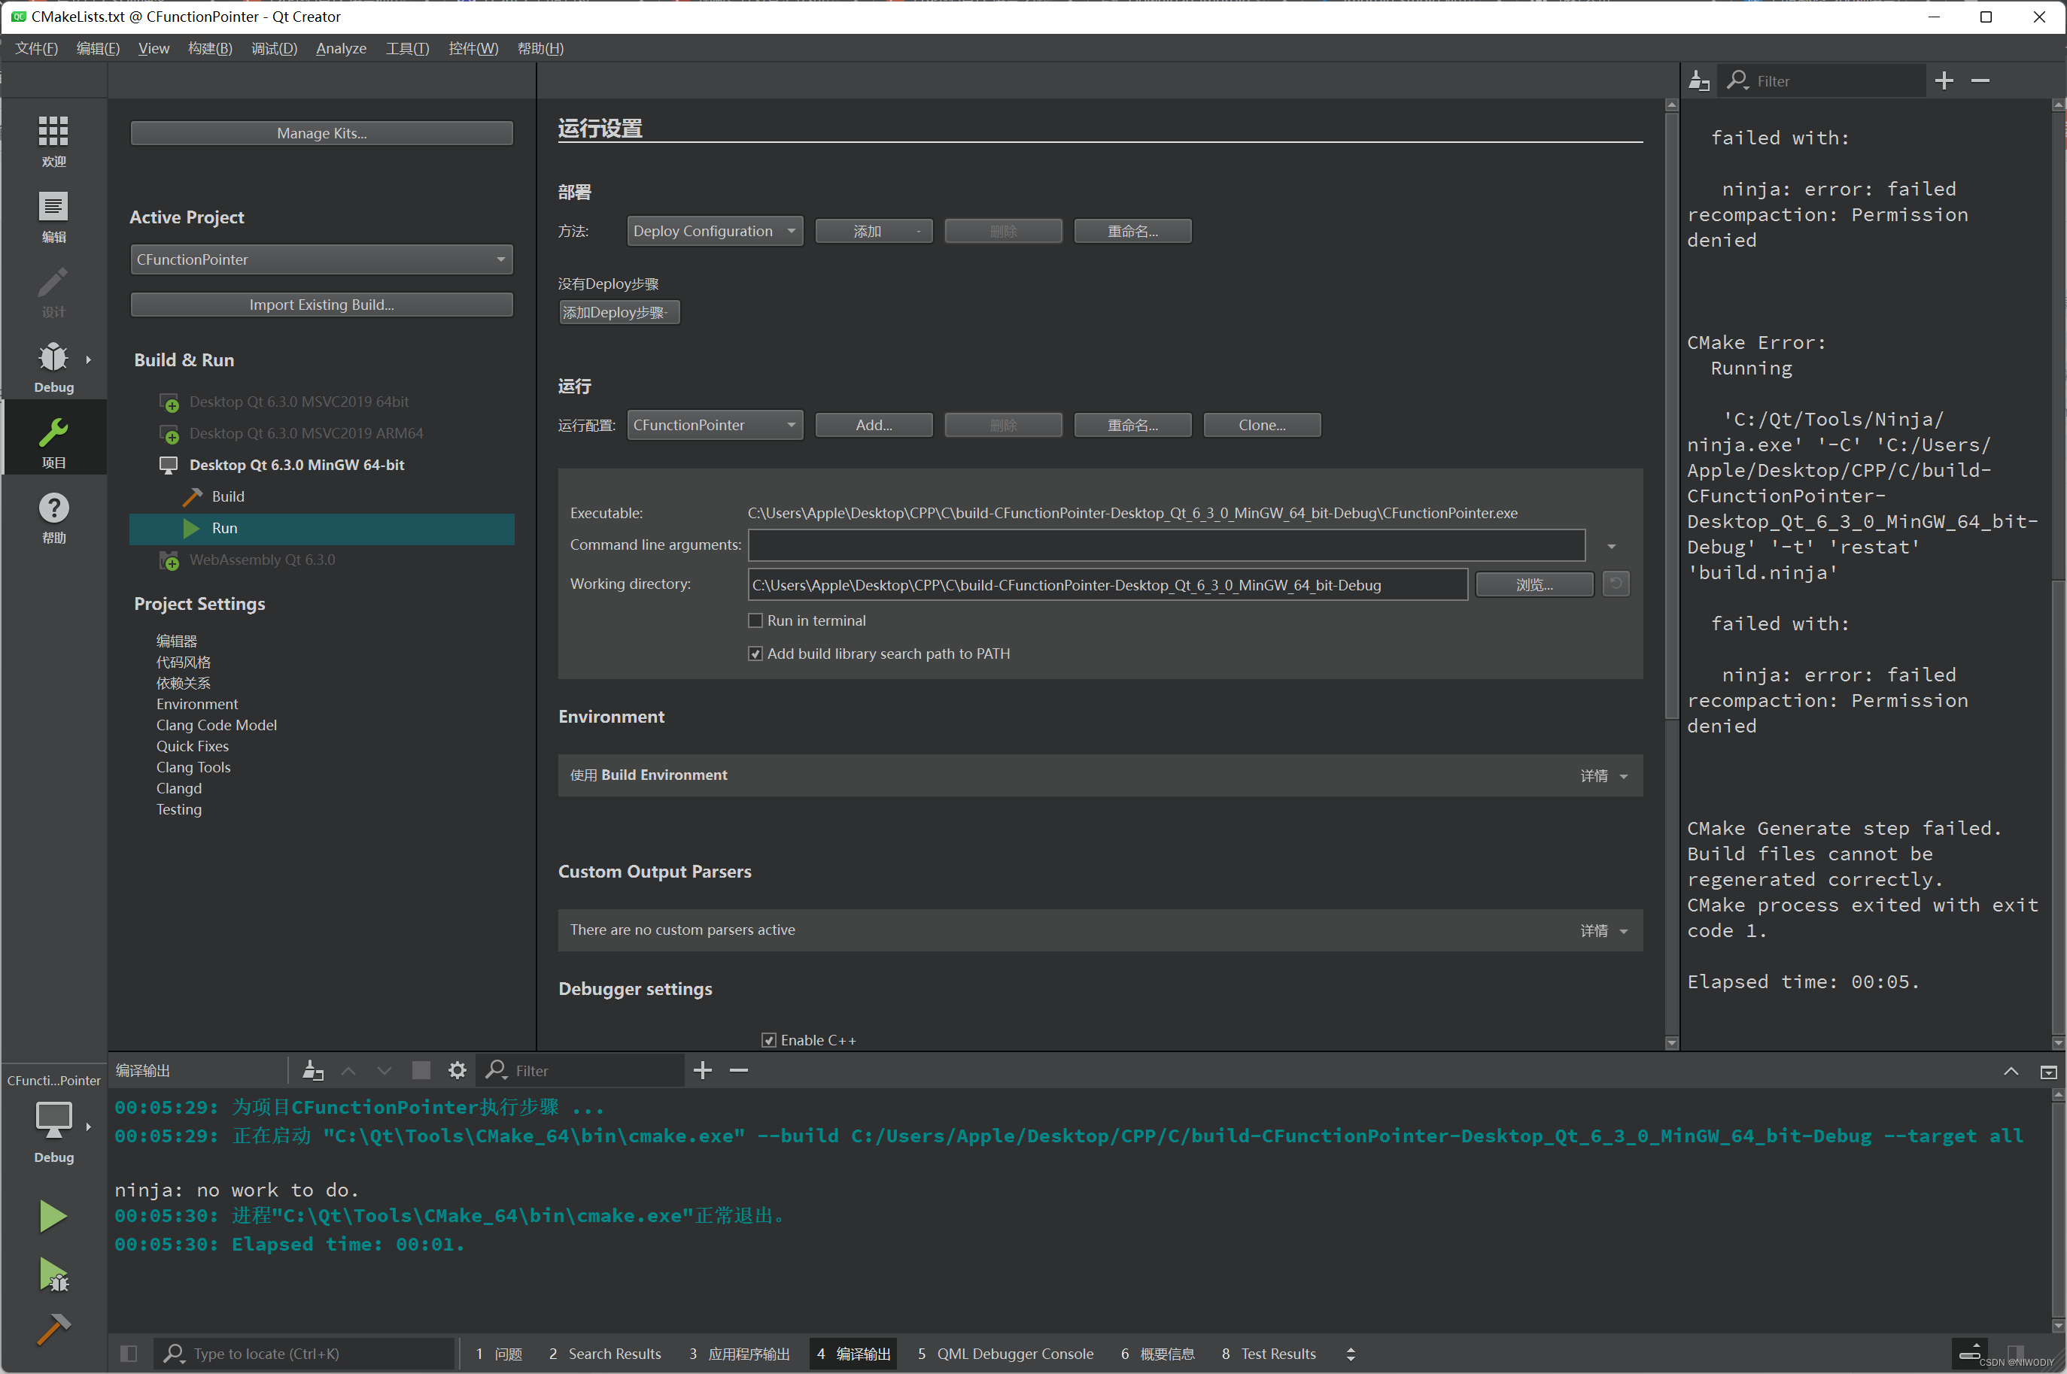Click the Clone... run configuration button

tap(1261, 425)
